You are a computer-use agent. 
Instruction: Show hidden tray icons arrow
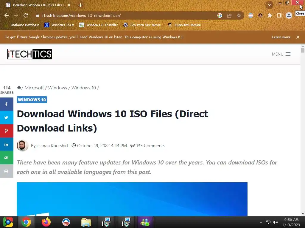[261, 222]
